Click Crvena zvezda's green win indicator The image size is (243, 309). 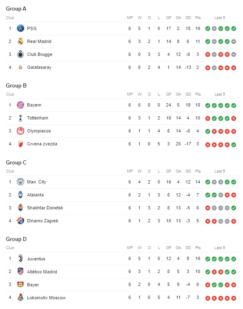(234, 145)
